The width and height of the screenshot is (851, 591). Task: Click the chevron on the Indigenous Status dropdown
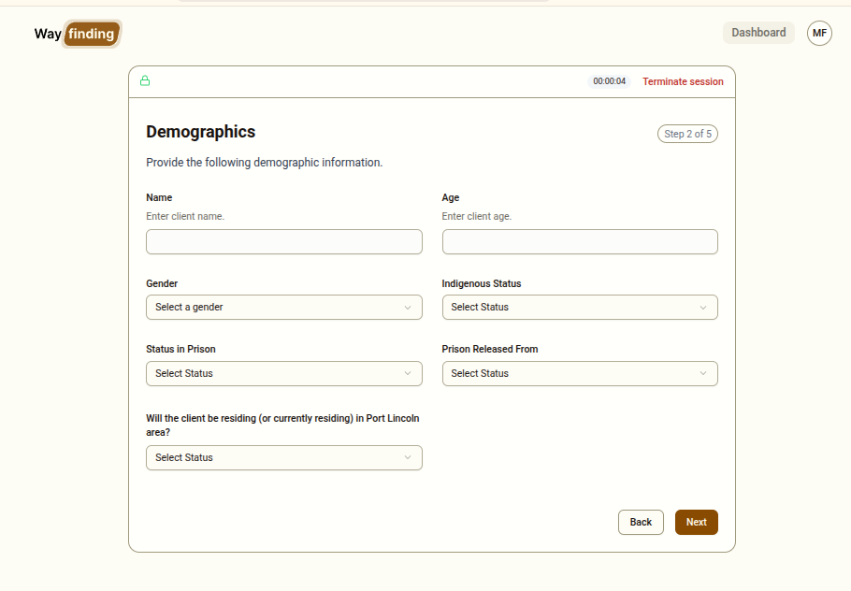(x=704, y=307)
